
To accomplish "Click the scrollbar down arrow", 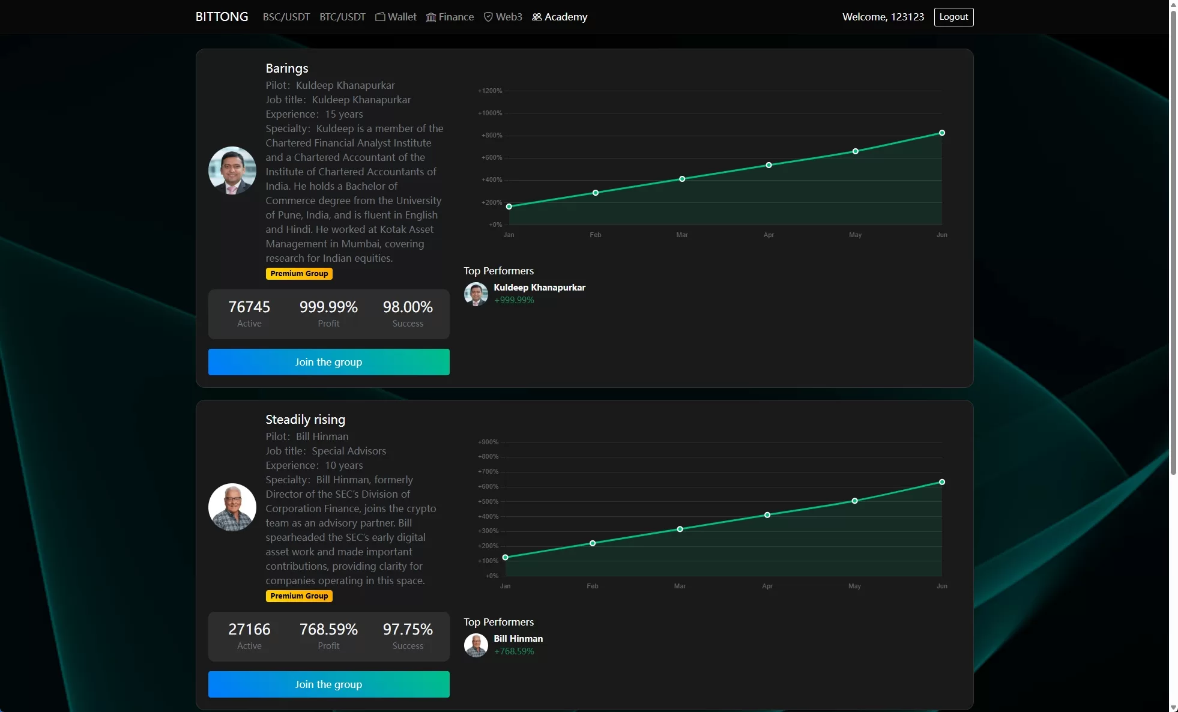I will [x=1173, y=707].
